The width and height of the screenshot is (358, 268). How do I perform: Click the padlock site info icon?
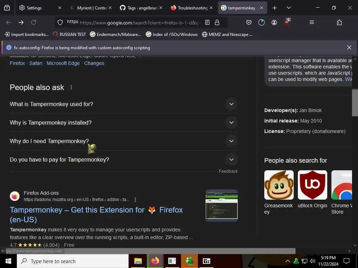pos(217,22)
